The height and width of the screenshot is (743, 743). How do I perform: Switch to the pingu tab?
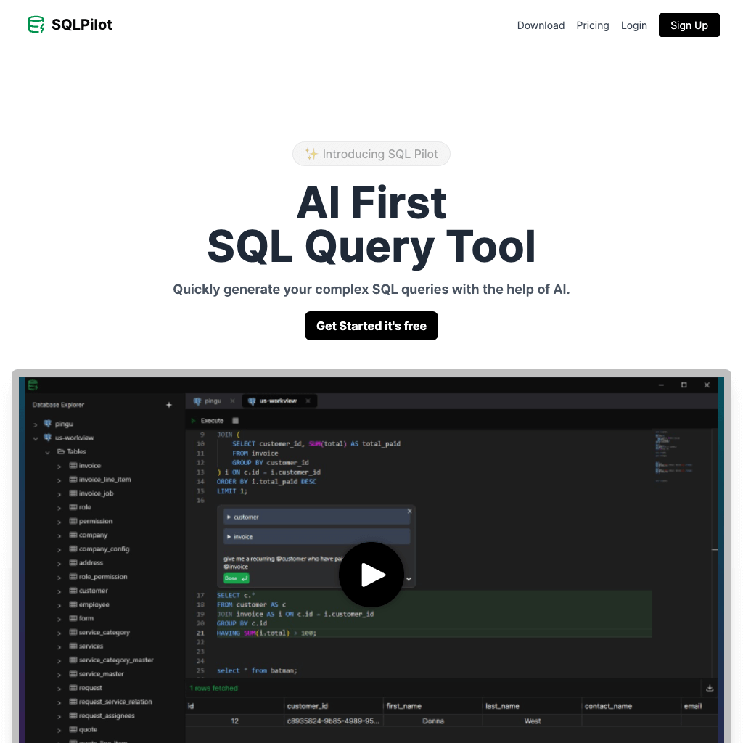tap(211, 401)
